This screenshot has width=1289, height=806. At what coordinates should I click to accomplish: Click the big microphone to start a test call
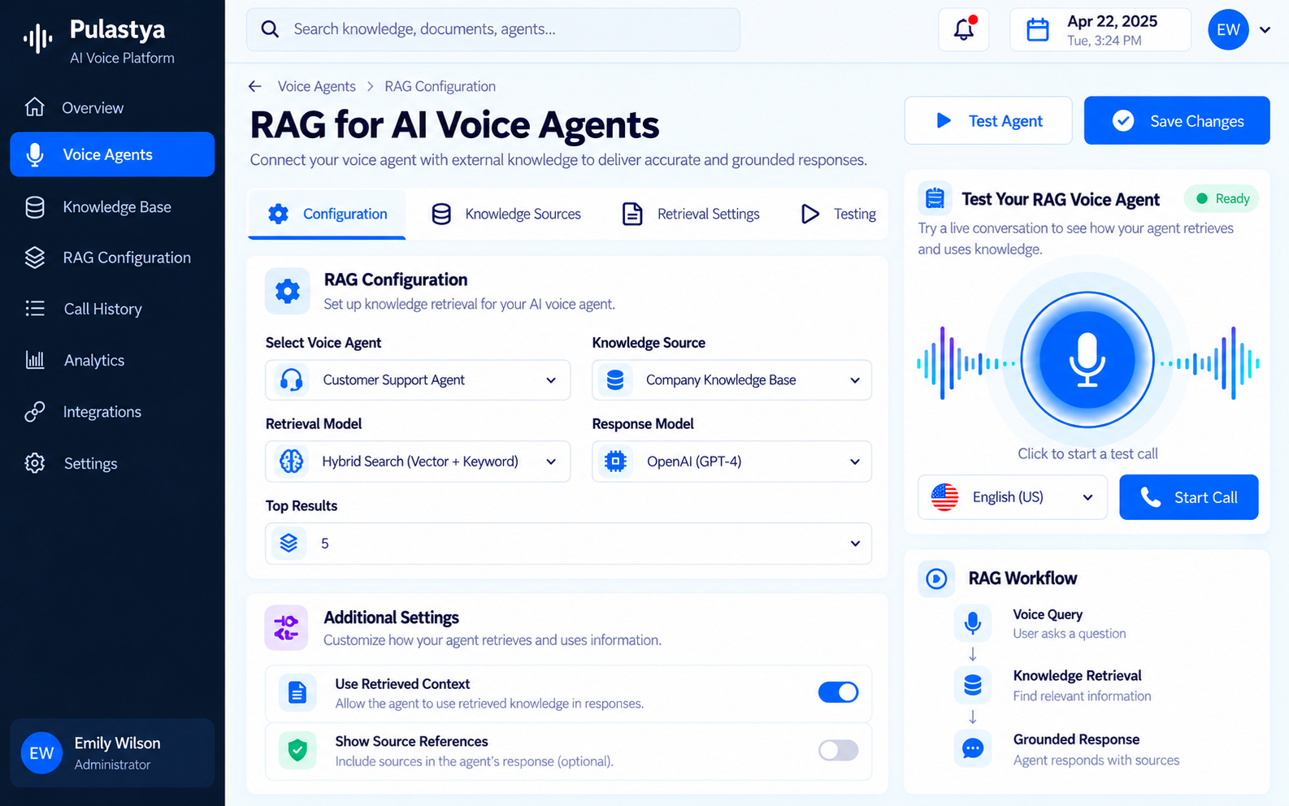click(1087, 359)
